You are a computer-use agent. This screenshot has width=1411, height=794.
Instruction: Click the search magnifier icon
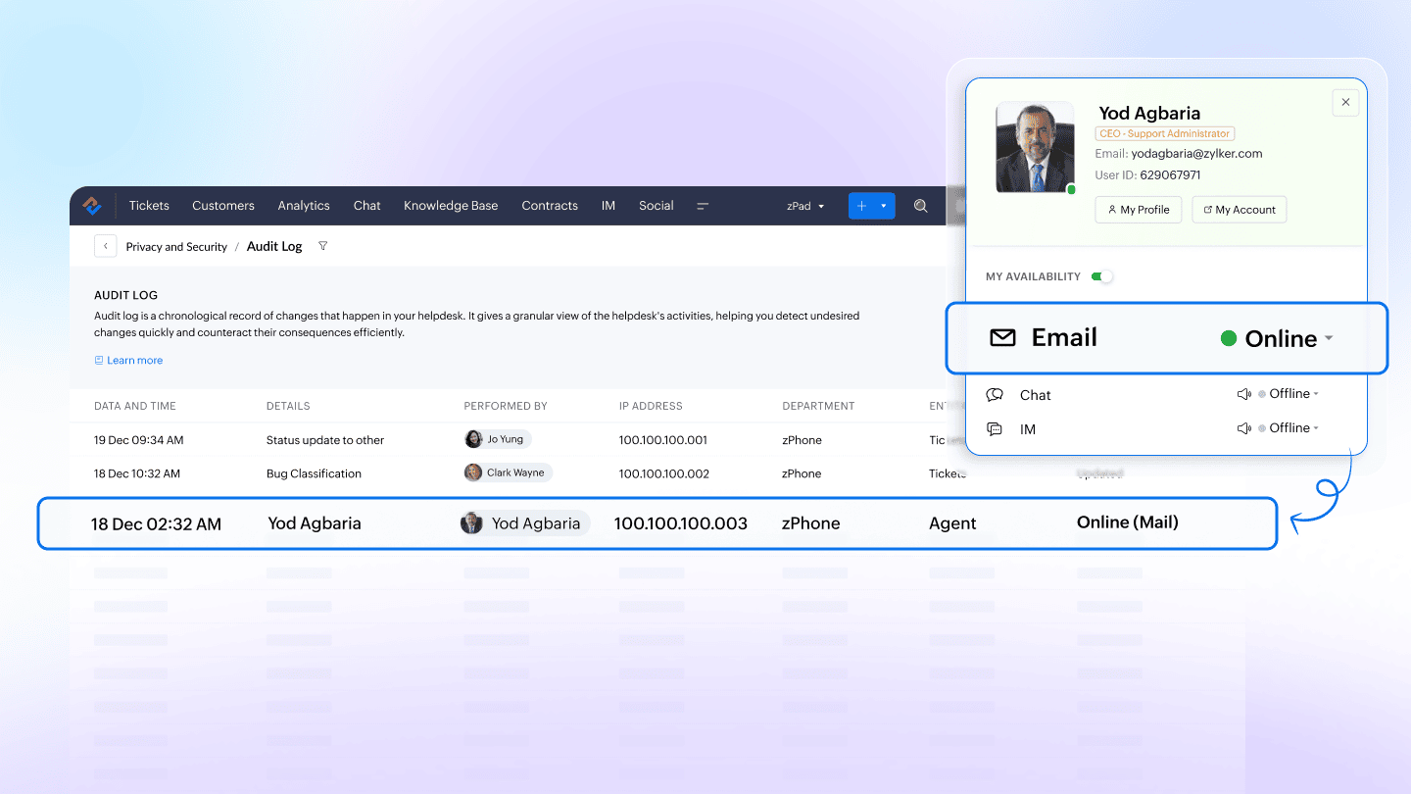(x=920, y=206)
